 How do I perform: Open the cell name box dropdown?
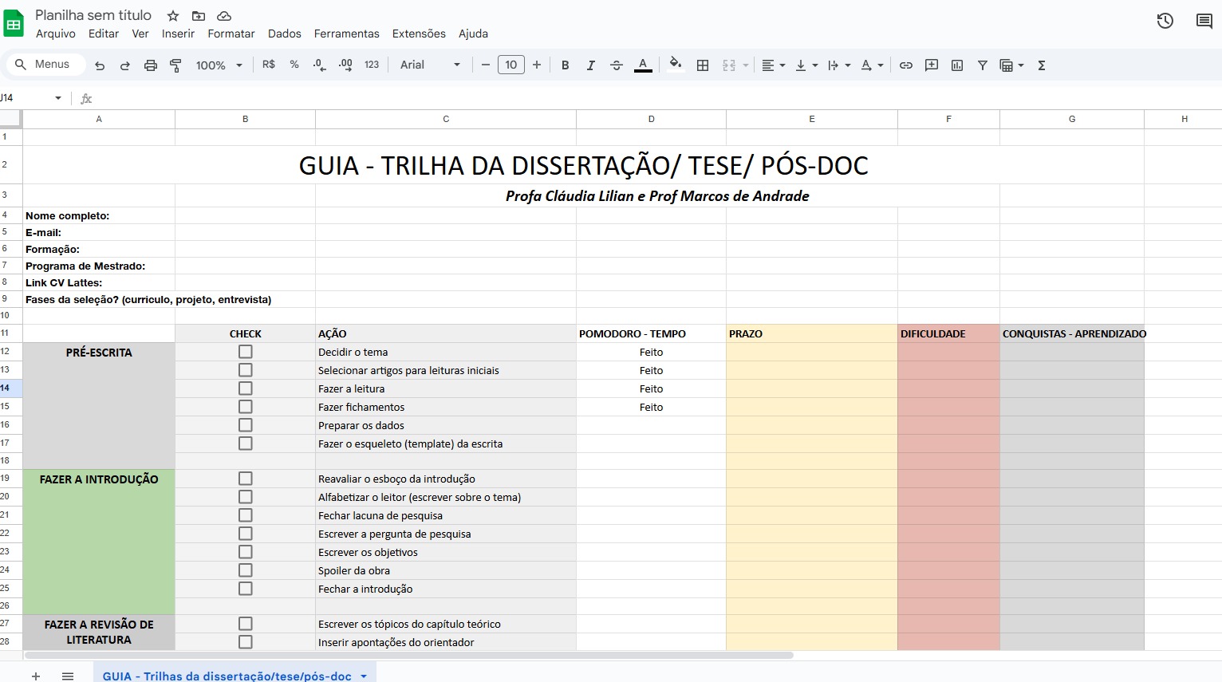click(57, 97)
